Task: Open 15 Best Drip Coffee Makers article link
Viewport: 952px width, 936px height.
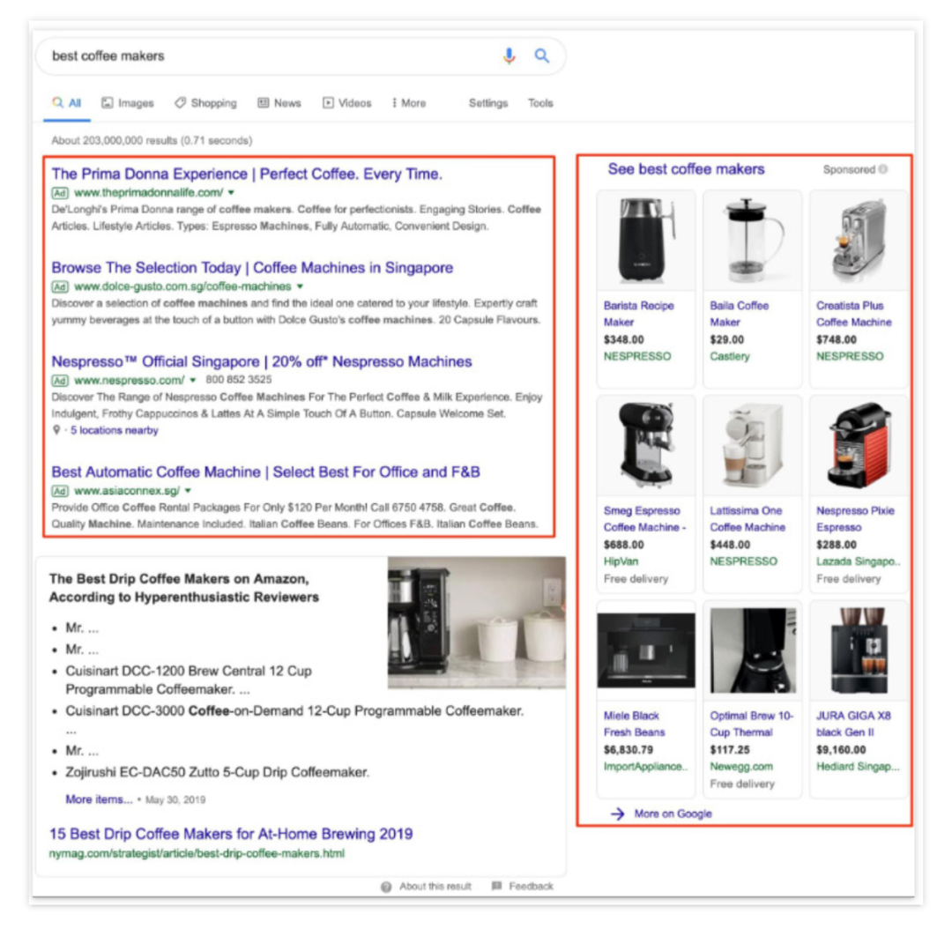Action: 231,834
